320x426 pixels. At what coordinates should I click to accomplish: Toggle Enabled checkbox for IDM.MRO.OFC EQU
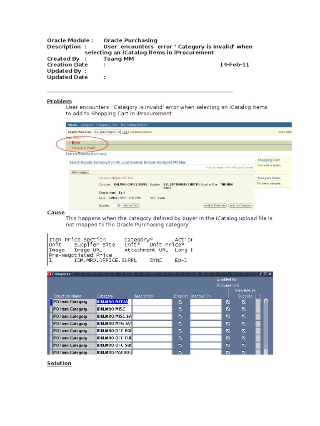click(x=180, y=331)
